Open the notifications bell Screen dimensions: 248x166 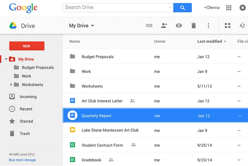click(x=242, y=7)
